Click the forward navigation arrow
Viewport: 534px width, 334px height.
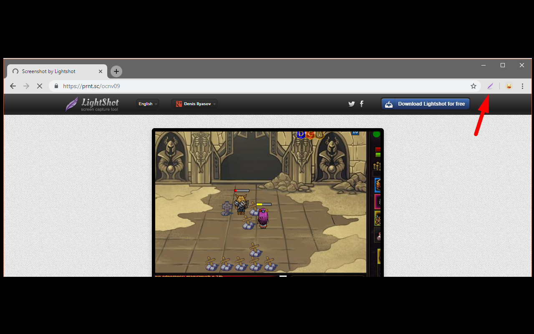tap(26, 86)
